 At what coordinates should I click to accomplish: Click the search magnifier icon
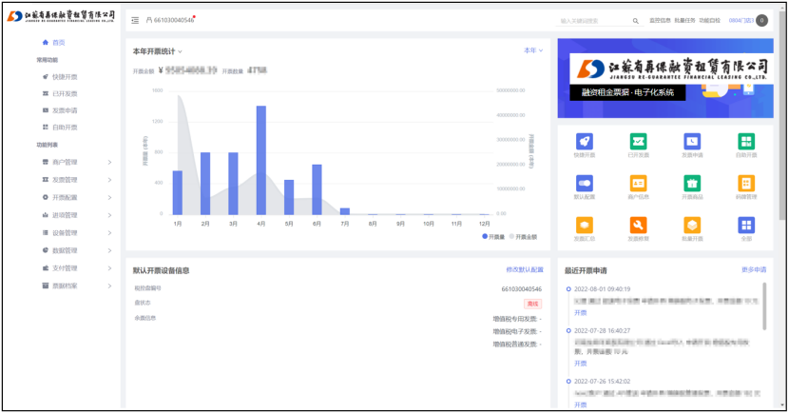(x=636, y=21)
